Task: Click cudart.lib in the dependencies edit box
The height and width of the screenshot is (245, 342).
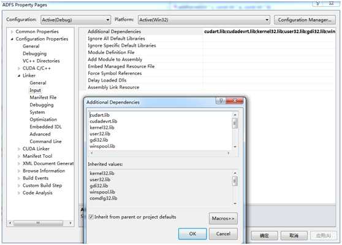Action: pos(99,115)
